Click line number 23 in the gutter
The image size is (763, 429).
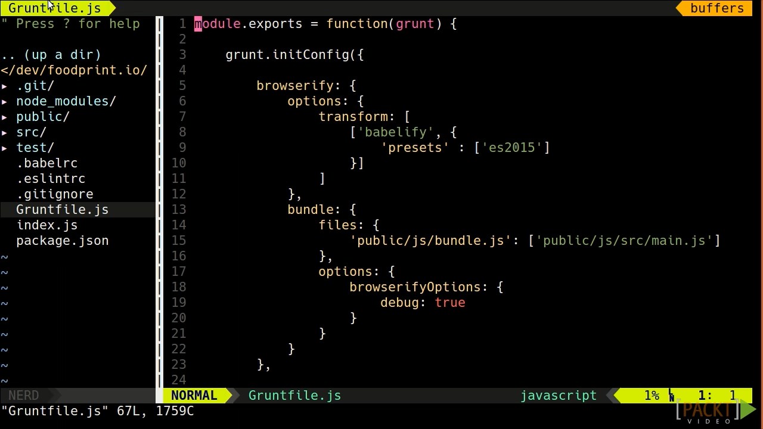pyautogui.click(x=179, y=365)
